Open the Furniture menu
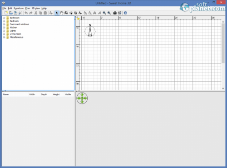Viewport: 227px width, 168px height. pyautogui.click(x=19, y=8)
